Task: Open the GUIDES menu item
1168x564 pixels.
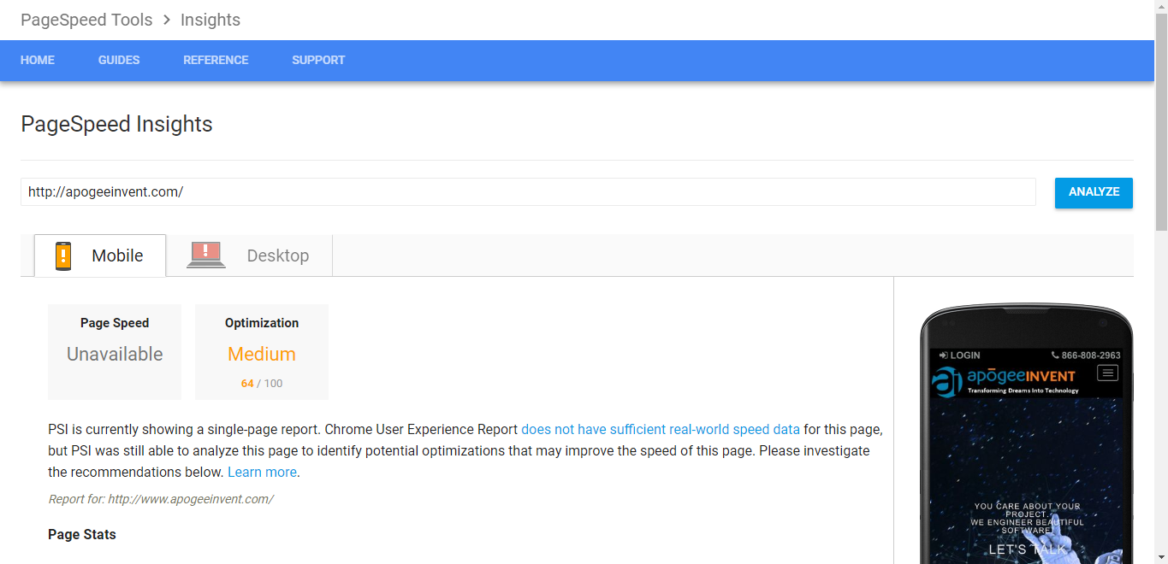Action: pos(119,60)
